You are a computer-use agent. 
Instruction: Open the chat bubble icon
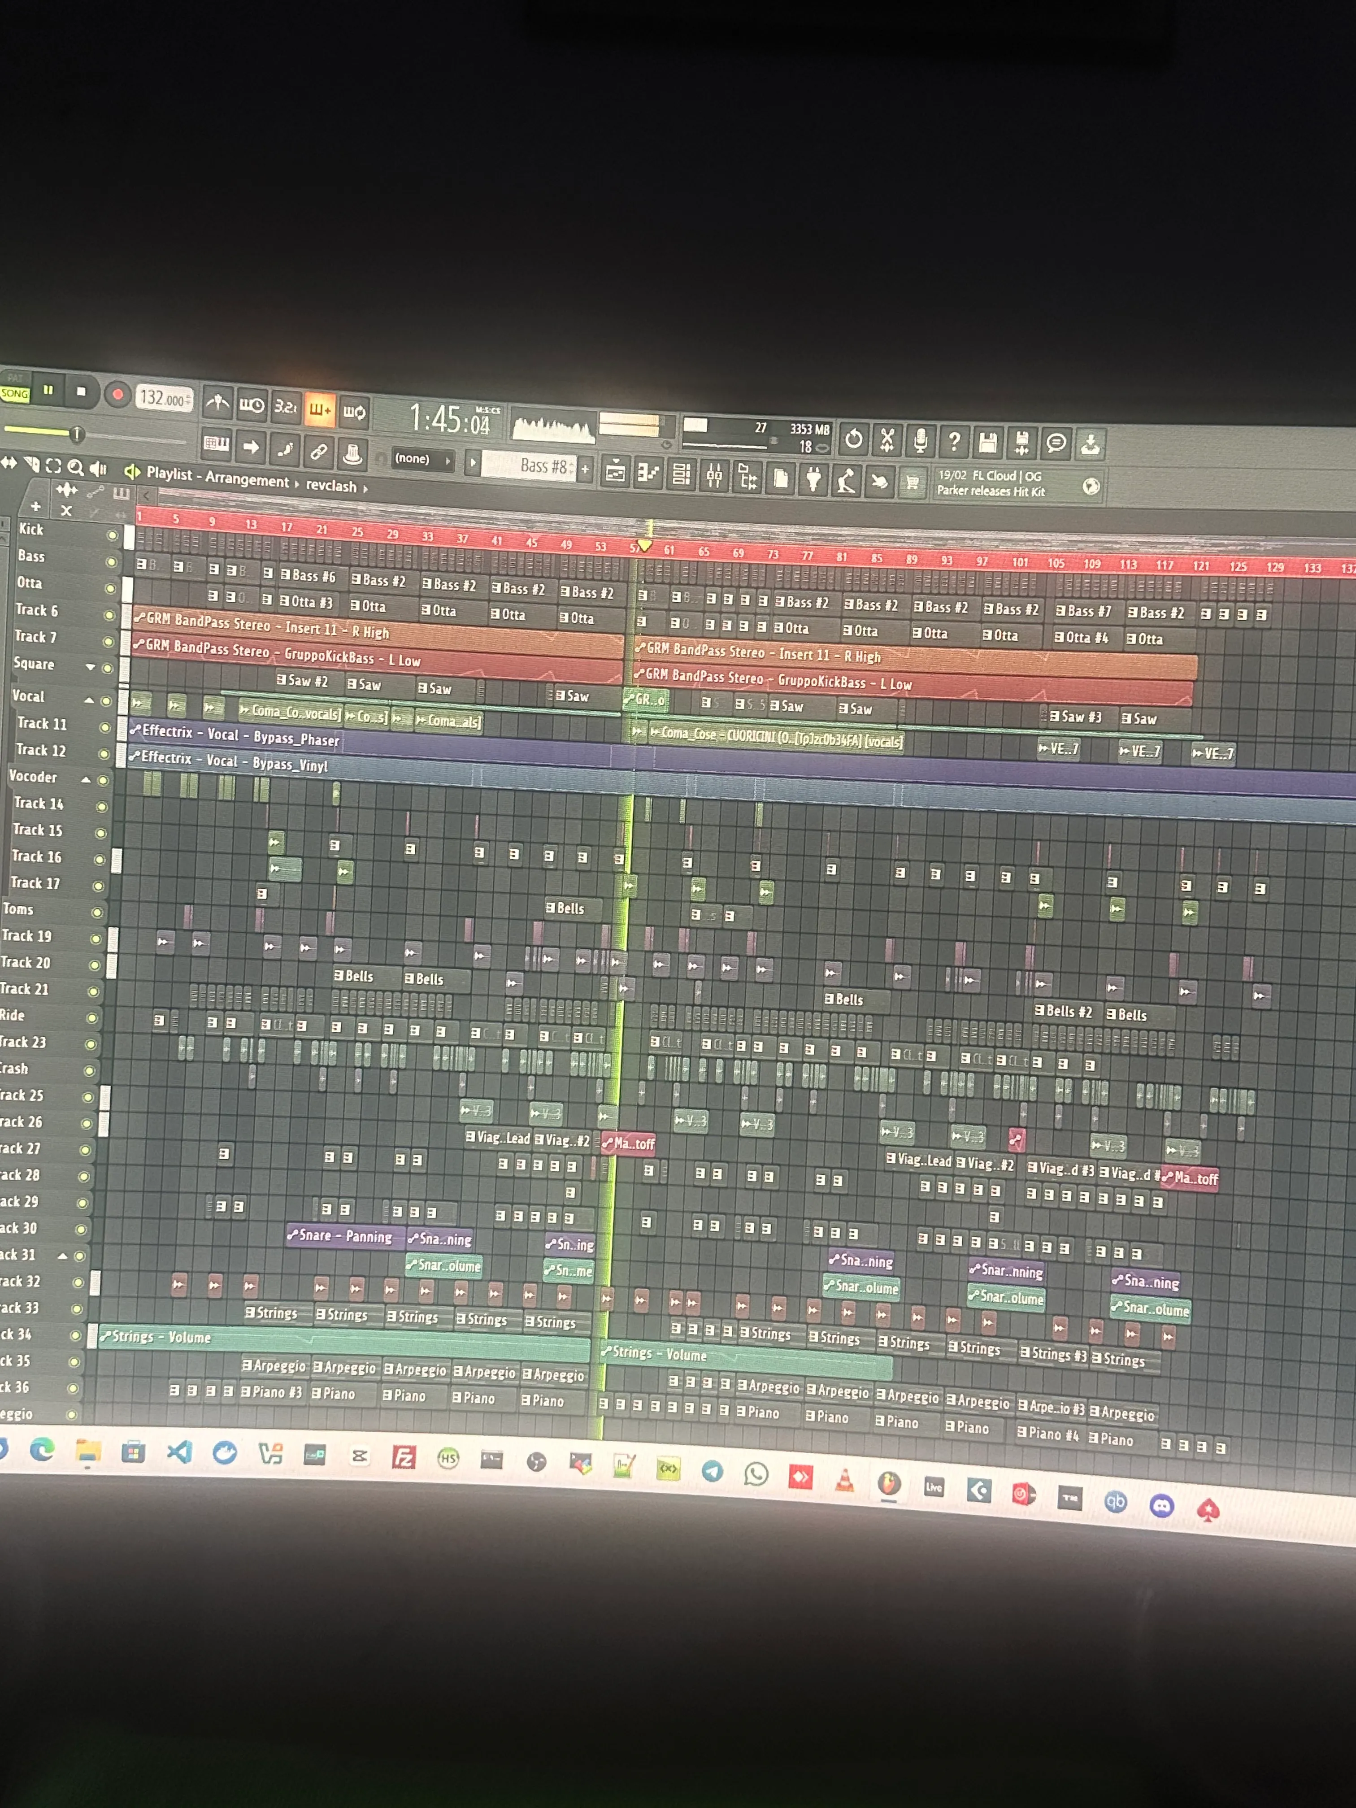(x=1056, y=444)
